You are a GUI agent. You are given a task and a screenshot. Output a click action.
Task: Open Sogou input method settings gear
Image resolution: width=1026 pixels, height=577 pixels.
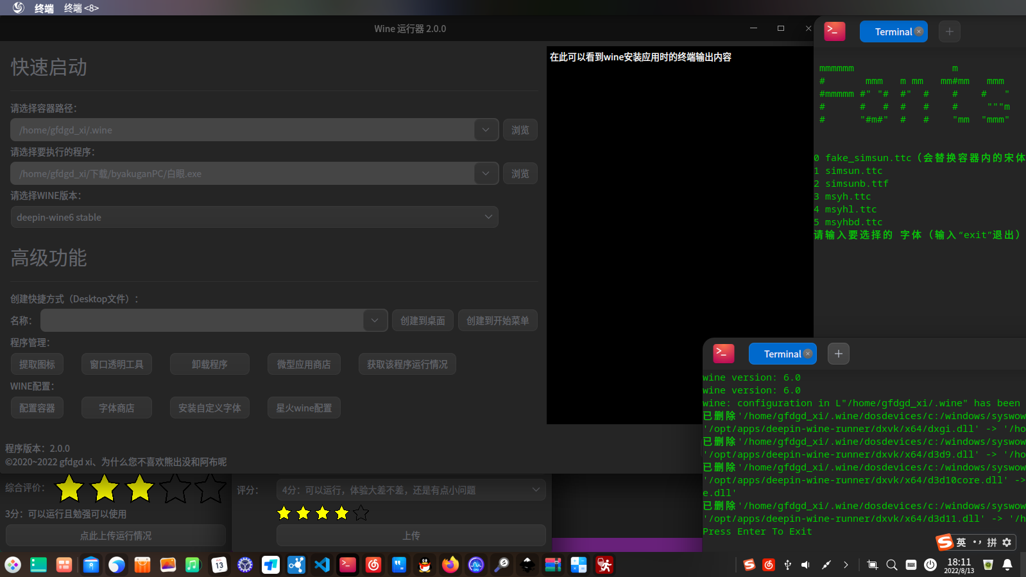(1007, 542)
